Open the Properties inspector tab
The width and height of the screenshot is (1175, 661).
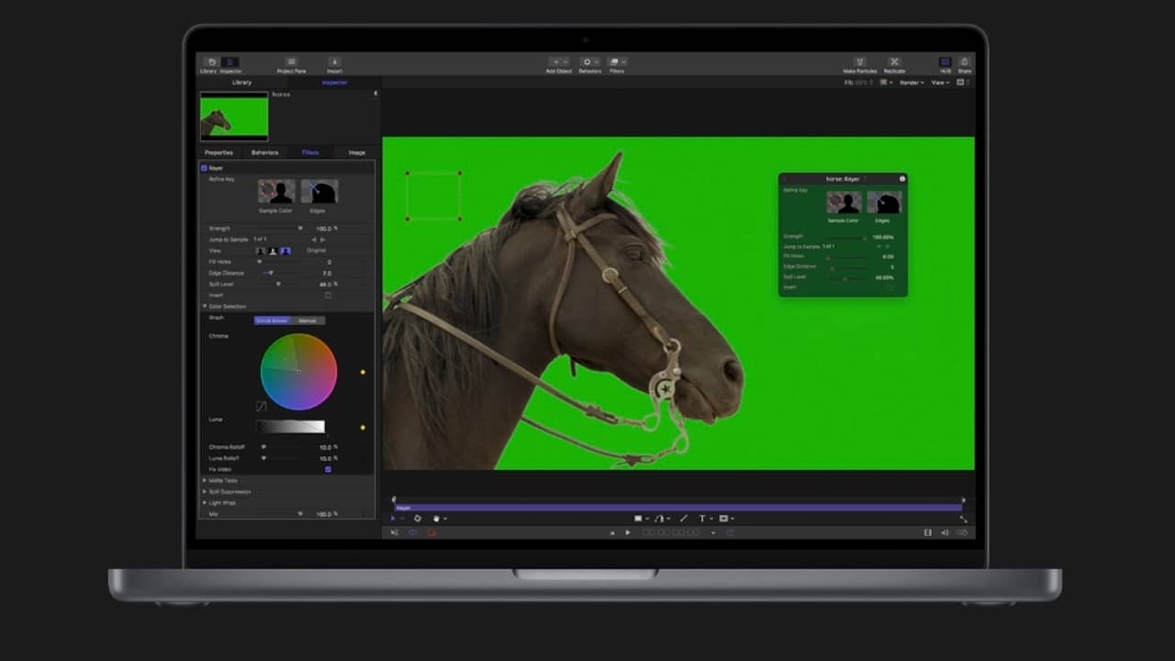click(x=218, y=152)
